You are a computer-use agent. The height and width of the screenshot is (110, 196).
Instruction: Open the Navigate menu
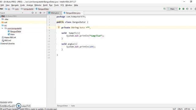15,5
